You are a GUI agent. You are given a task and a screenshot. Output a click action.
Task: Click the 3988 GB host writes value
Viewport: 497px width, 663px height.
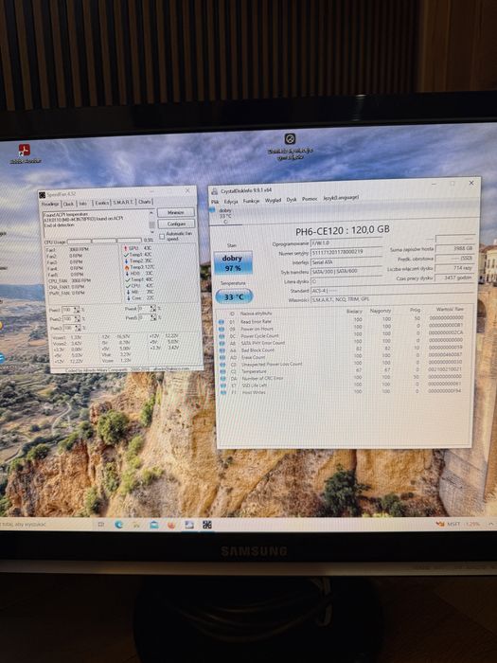point(455,248)
